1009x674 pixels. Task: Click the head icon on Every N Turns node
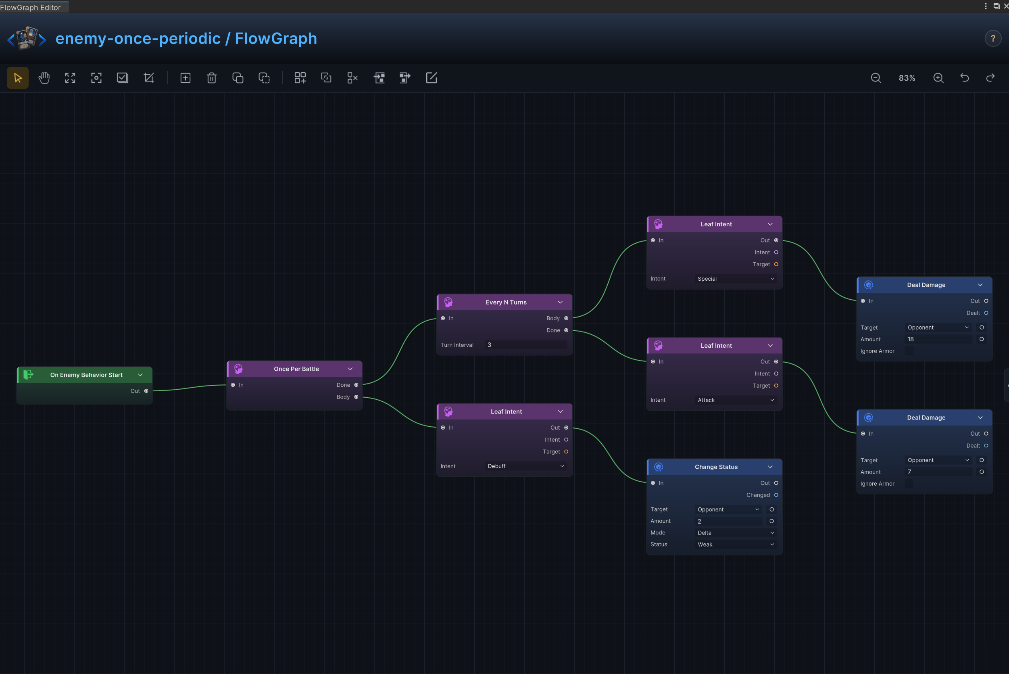point(448,302)
